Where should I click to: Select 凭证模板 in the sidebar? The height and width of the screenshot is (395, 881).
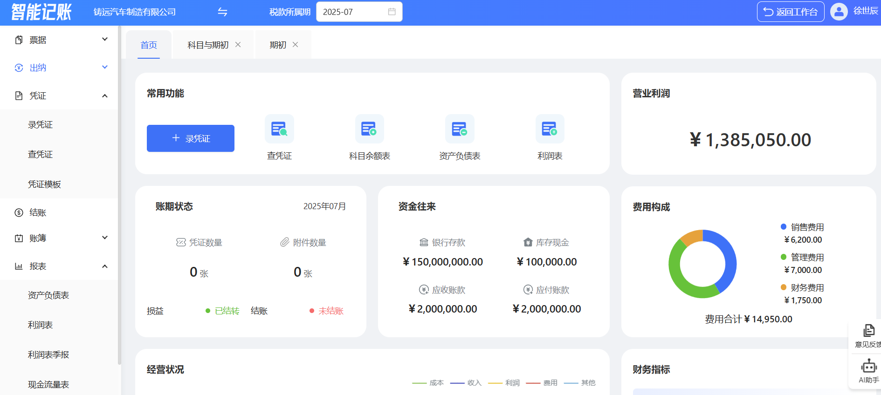(44, 184)
